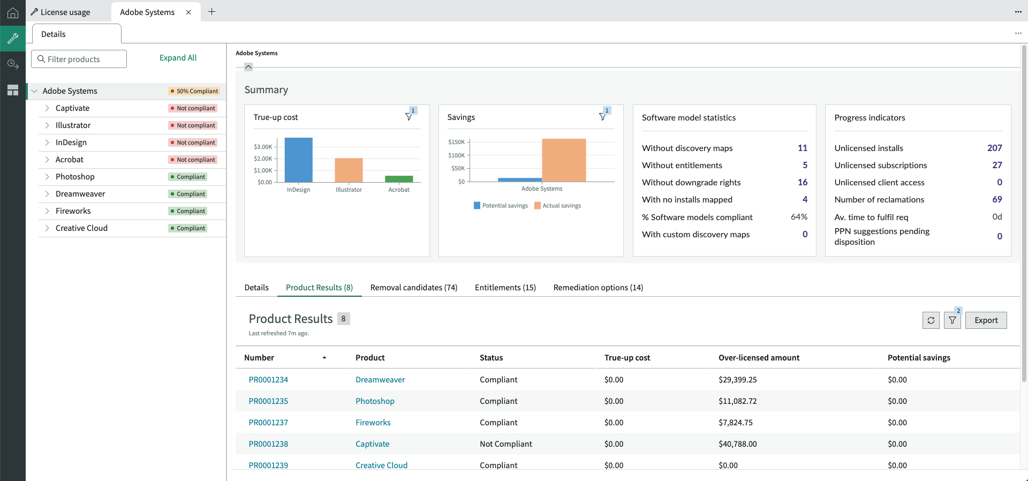This screenshot has height=481, width=1028.
Task: Click the Actual savings bar in Savings chart
Action: (564, 160)
